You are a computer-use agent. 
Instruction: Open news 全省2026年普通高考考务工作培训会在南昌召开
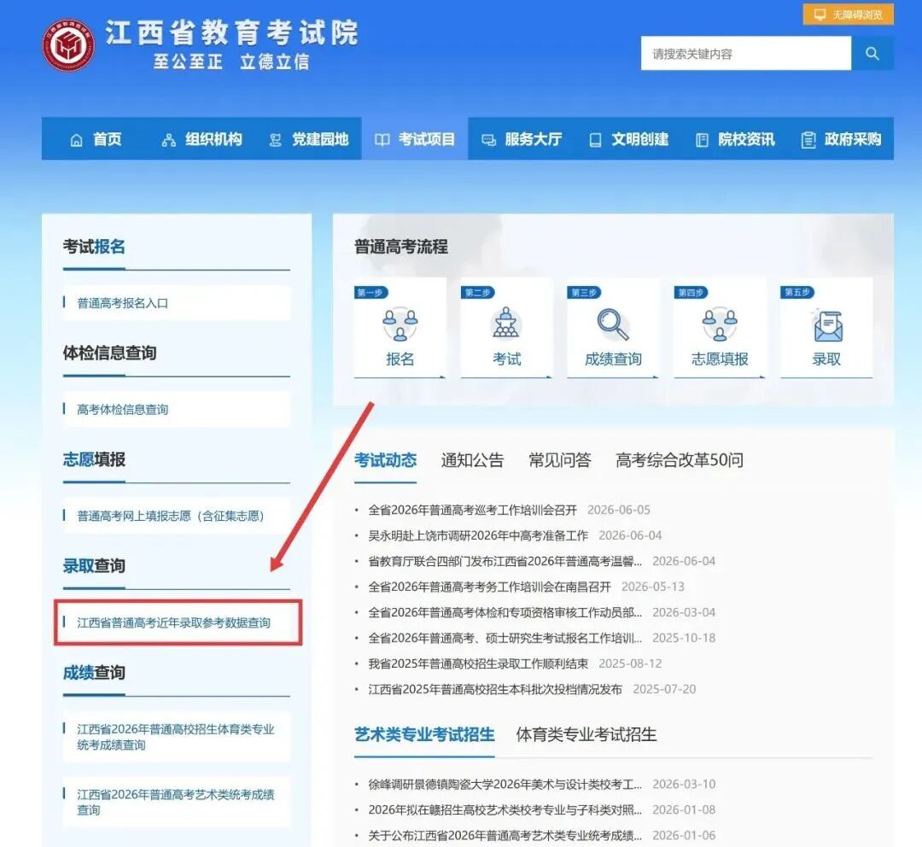tap(489, 587)
